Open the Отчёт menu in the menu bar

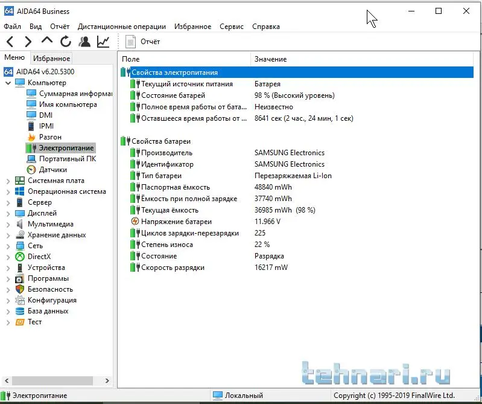60,27
